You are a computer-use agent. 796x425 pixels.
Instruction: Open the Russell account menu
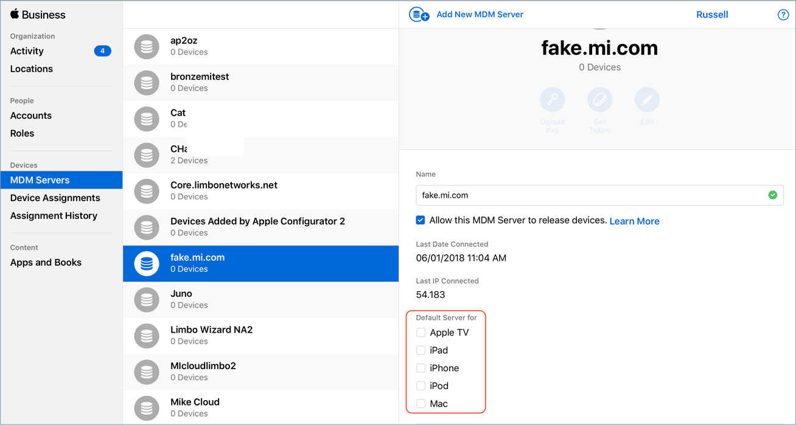coord(712,15)
